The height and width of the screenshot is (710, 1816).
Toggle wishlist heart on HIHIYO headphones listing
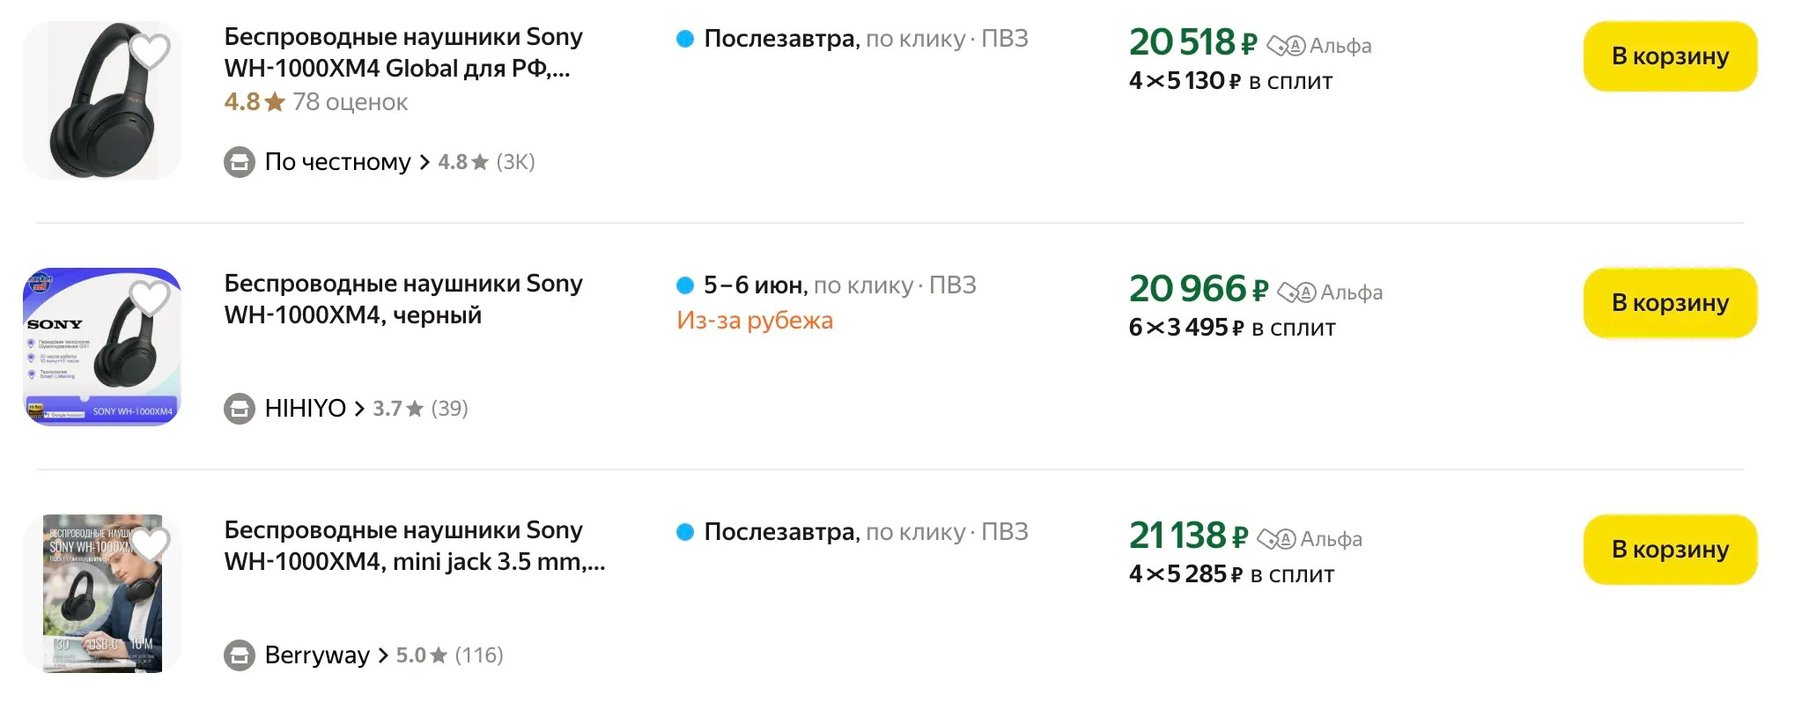(x=150, y=298)
